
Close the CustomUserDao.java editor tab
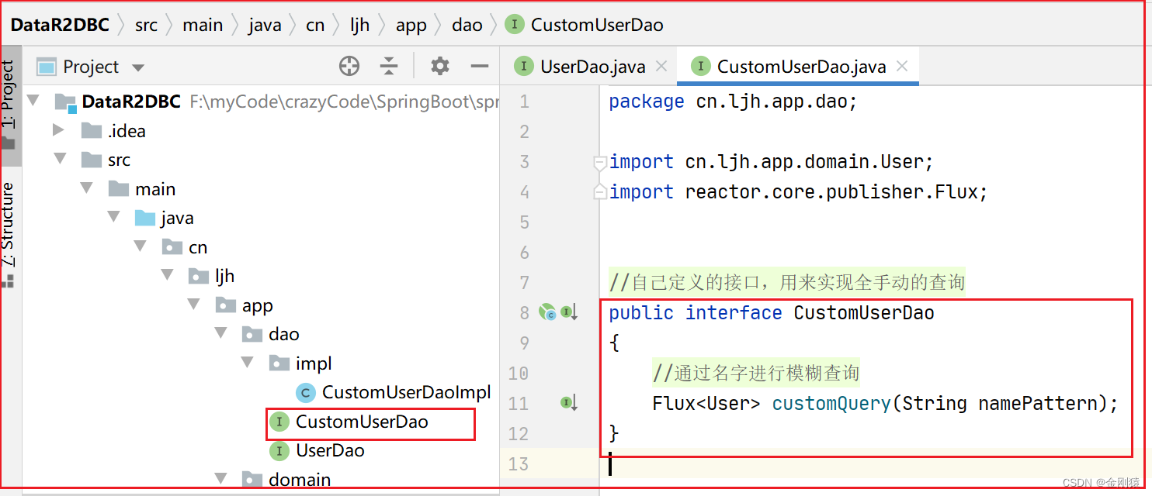tap(903, 67)
